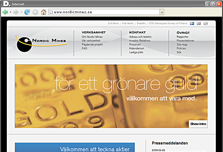Open GTK Geological Survey of Finland link
Image resolution: width=223 pixels, height=152 pixels.
click(168, 23)
